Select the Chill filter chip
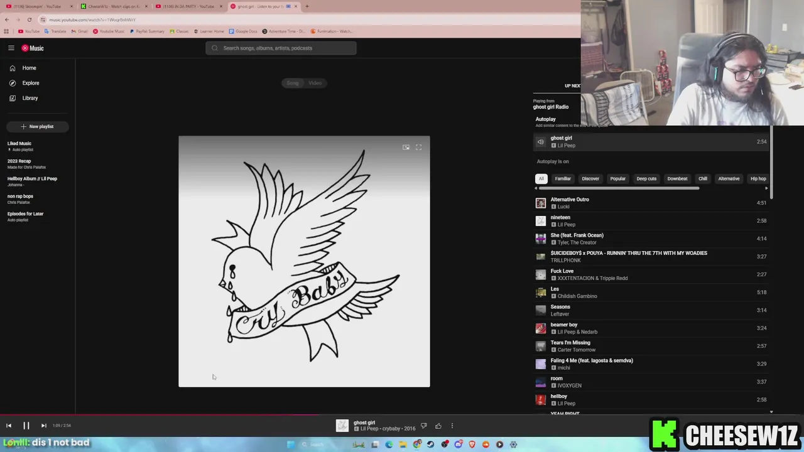 point(703,179)
